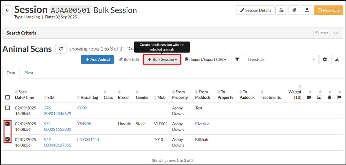The image size is (346, 165).
Task: Expand the Search Criteria panel
Action: tap(335, 33)
